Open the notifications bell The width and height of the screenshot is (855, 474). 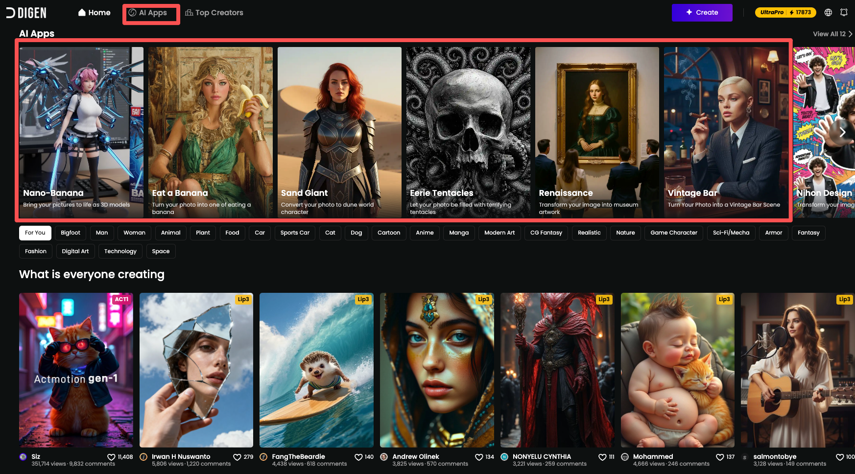[844, 13]
